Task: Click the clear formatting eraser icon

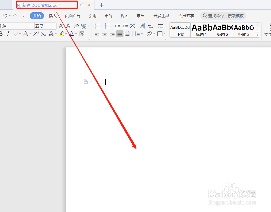Action: pos(76,26)
